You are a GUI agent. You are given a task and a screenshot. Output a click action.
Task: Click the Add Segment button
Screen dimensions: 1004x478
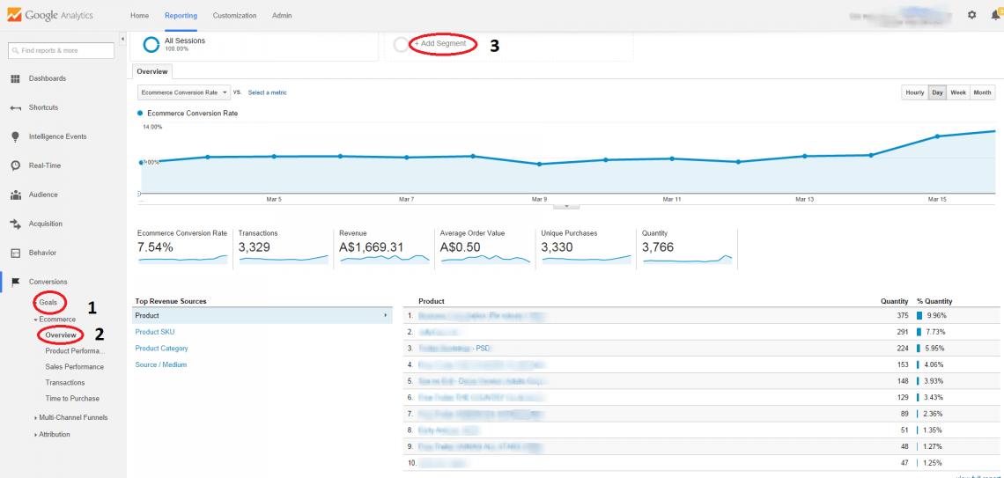tap(439, 44)
